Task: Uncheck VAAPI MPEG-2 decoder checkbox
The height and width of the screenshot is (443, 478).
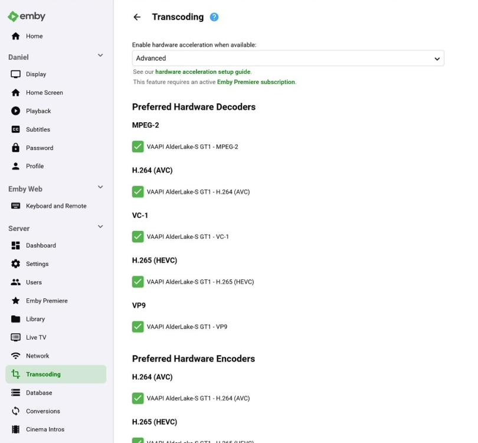Action: [137, 146]
